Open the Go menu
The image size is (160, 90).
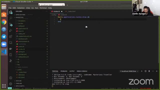coord(32,8)
